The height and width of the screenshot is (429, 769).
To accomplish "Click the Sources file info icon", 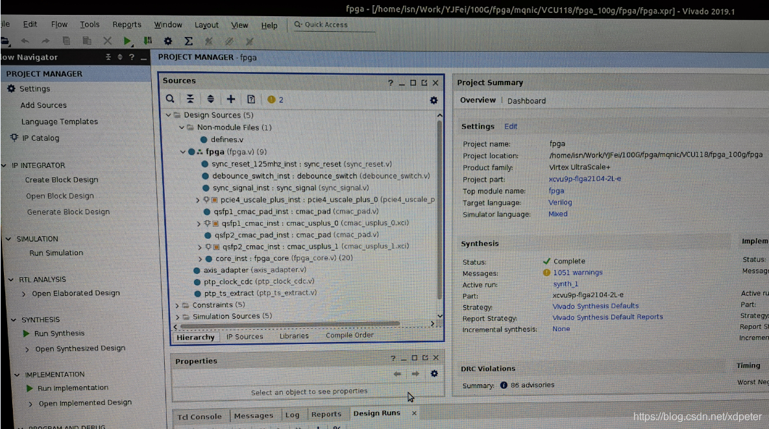I will pyautogui.click(x=251, y=99).
